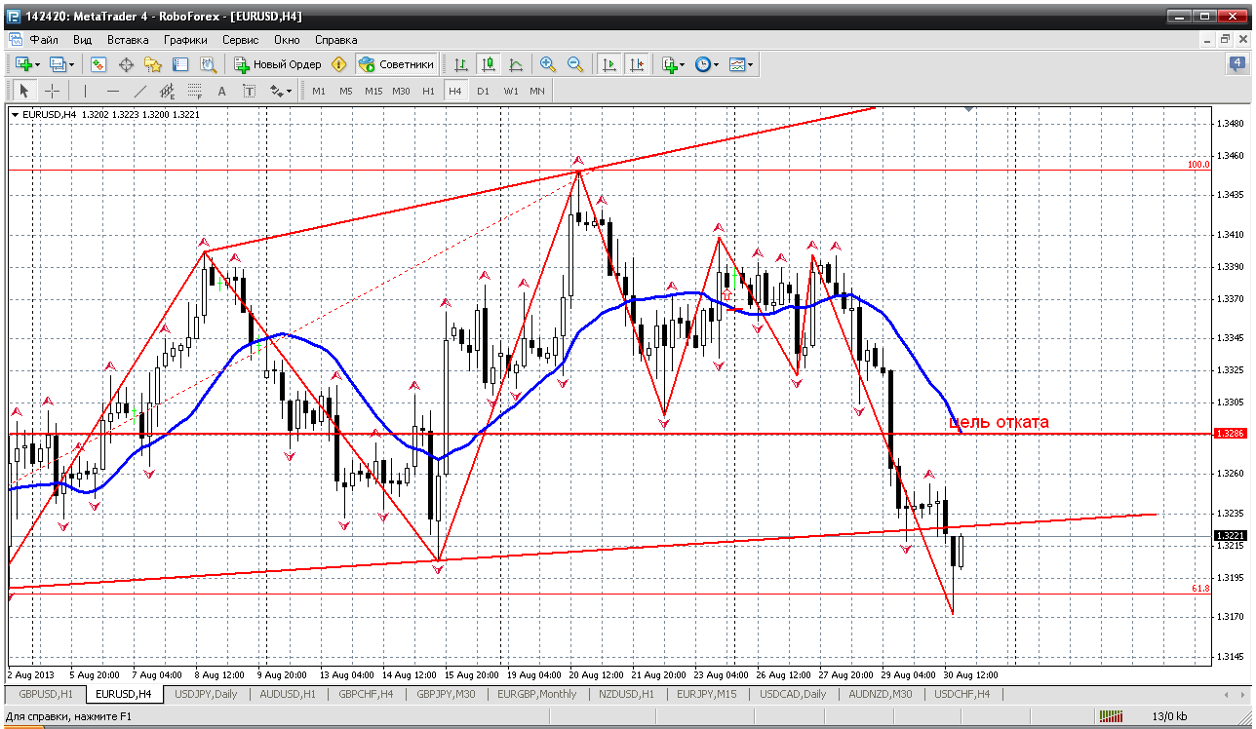Expand the templates dropdown arrow
This screenshot has width=1256, height=729.
pos(751,64)
